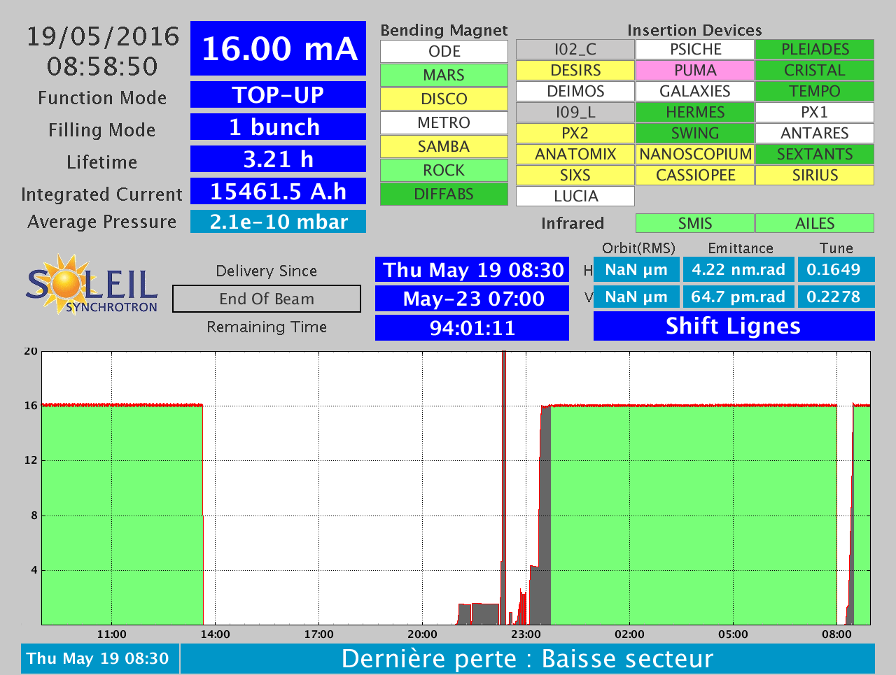Click the NANOSCOPIUM beamline box

pyautogui.click(x=695, y=154)
